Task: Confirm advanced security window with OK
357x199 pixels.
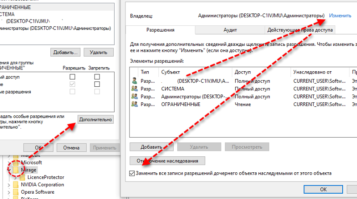Action: coord(323,190)
